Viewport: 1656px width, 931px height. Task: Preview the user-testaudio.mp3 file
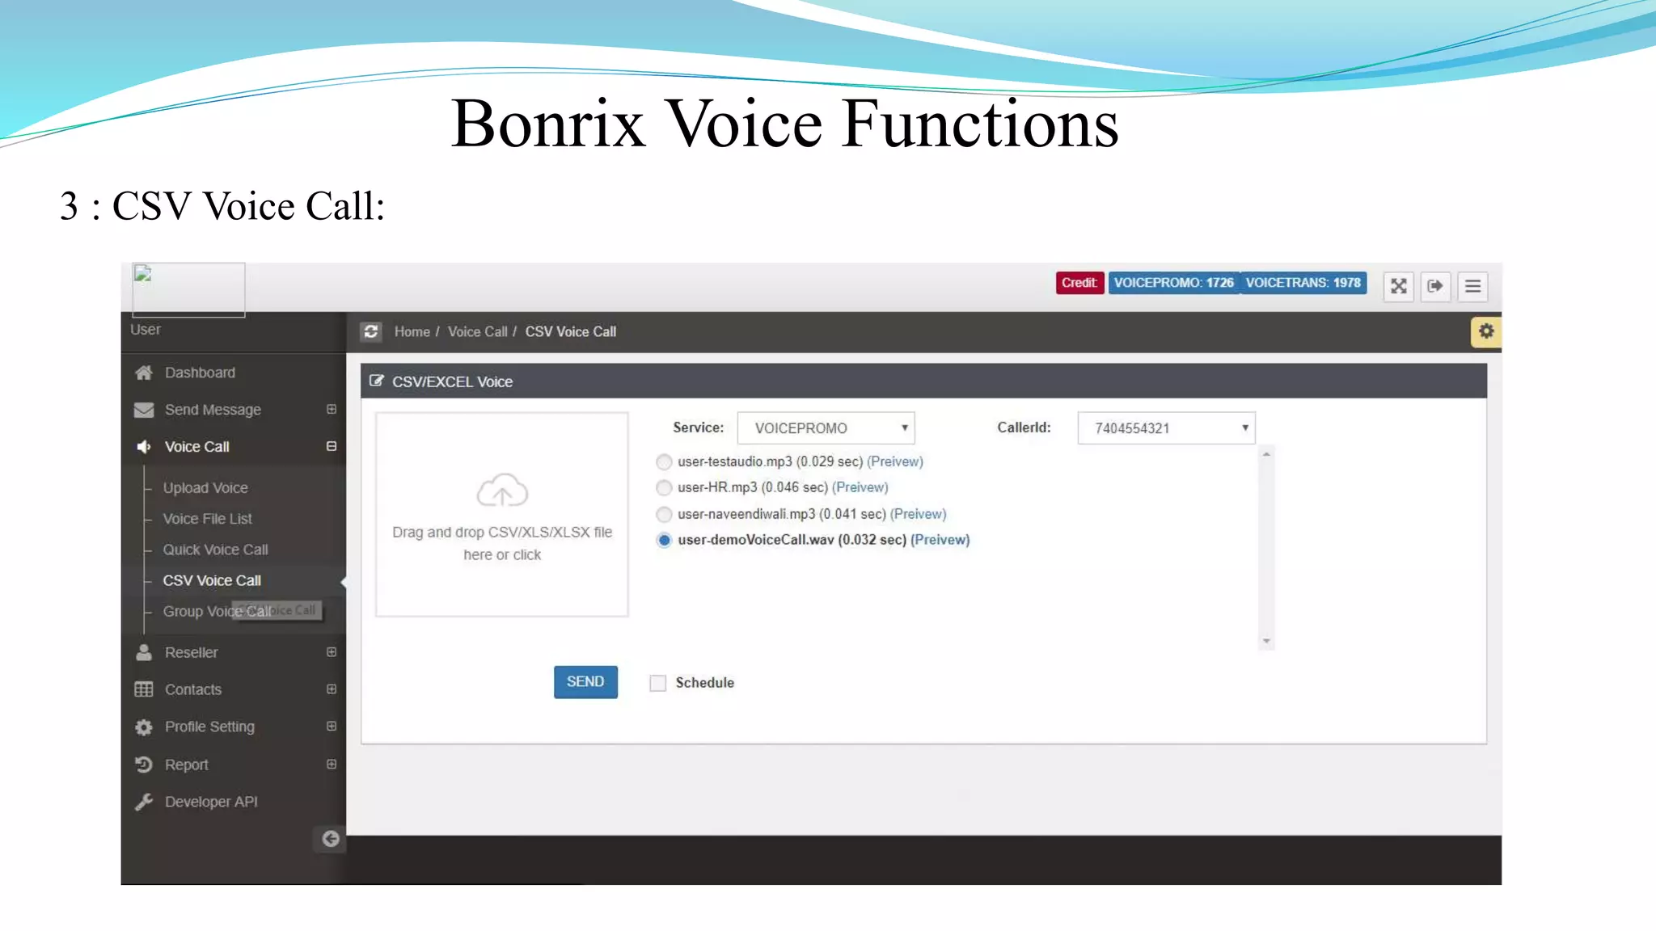[895, 461]
